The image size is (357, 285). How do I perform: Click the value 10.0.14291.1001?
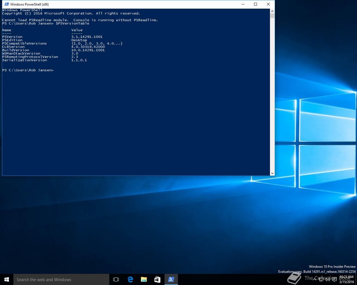pos(88,50)
